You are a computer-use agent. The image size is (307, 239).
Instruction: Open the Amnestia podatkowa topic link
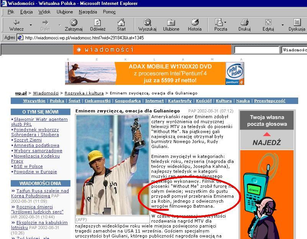click(x=36, y=145)
